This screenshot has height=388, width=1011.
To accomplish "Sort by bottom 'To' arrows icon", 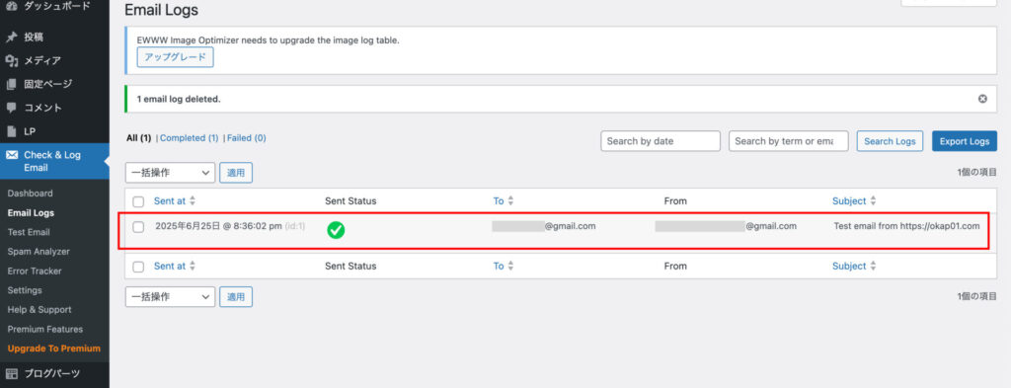I will coord(510,267).
